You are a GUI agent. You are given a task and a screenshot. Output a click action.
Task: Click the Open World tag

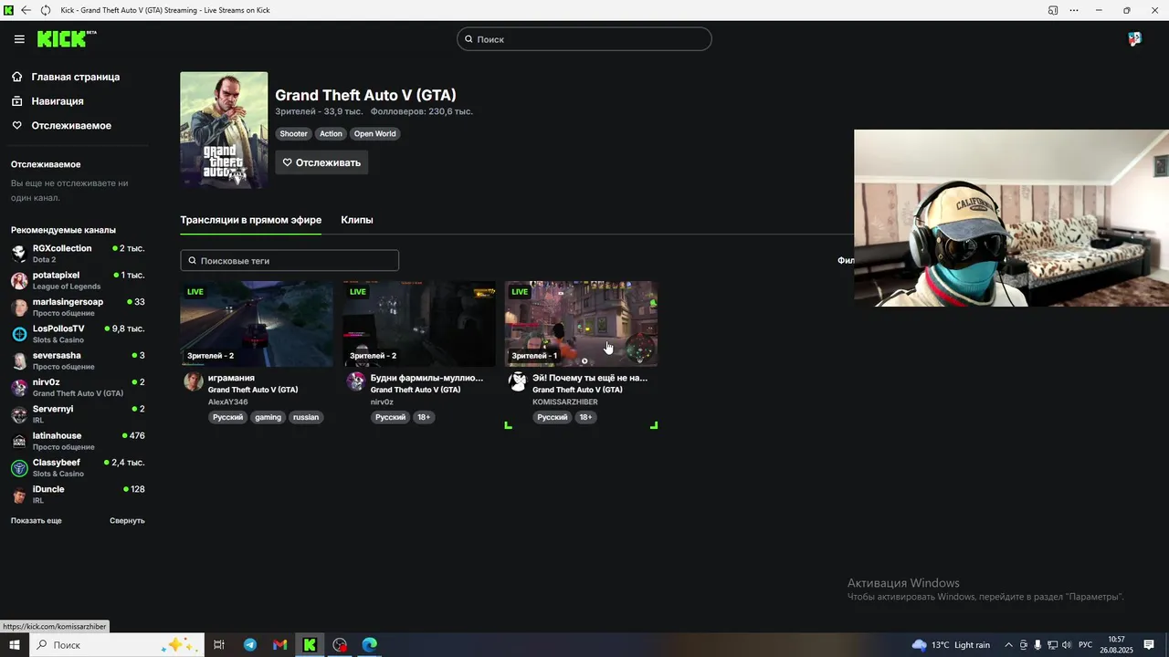[375, 134]
